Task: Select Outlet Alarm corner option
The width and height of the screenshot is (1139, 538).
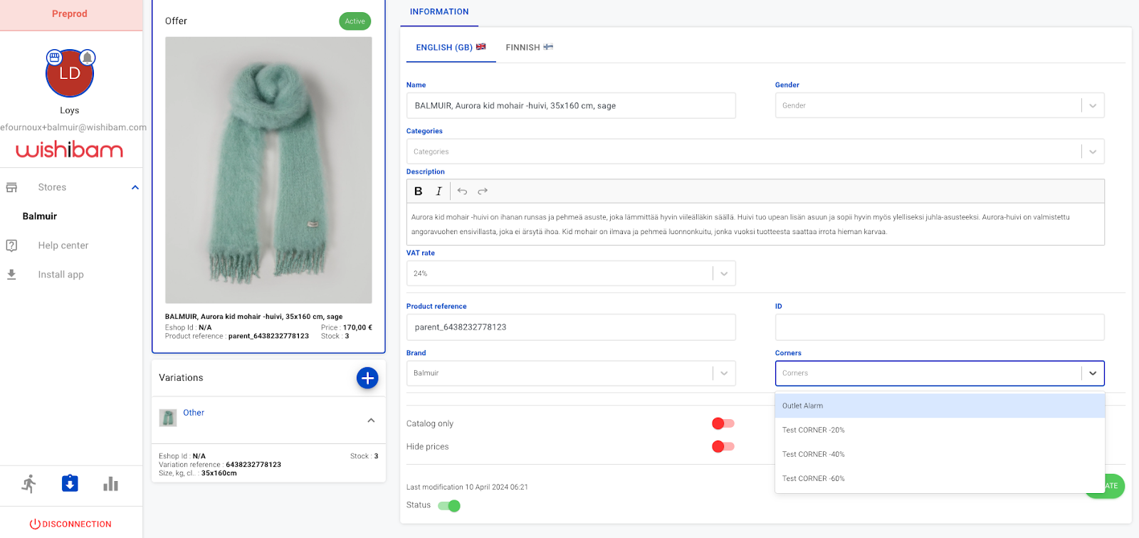Action: click(940, 406)
